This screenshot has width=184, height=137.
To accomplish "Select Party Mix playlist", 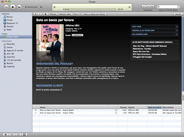I will (x=11, y=44).
